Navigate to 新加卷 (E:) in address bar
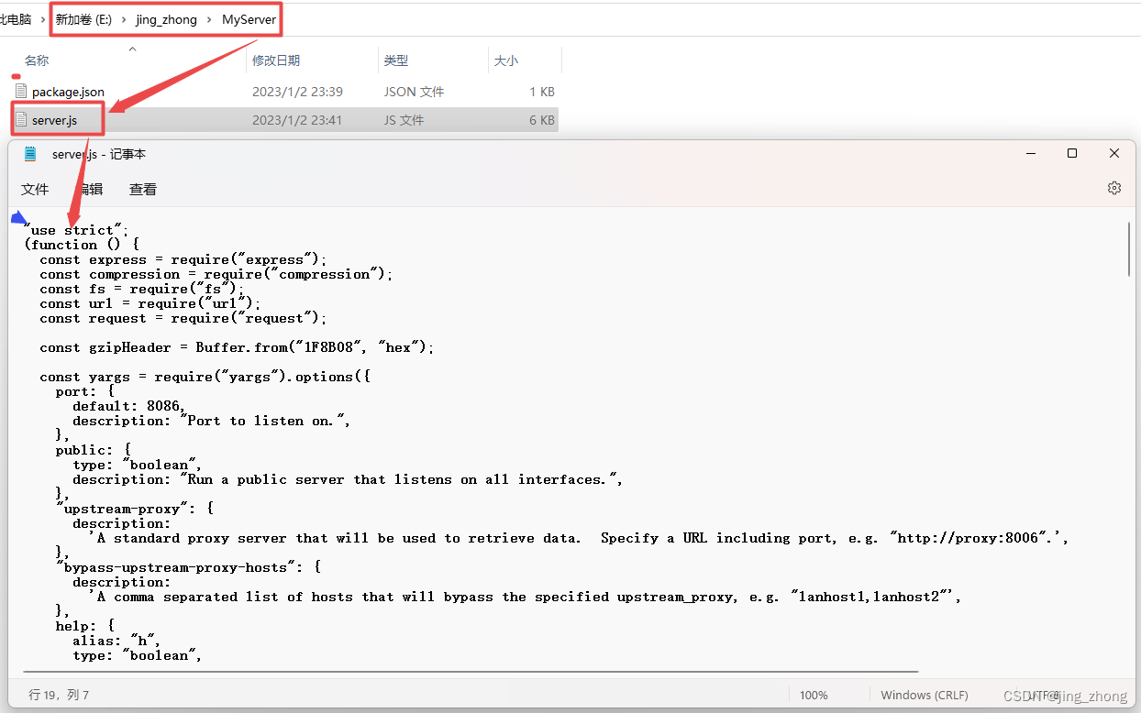This screenshot has height=713, width=1141. click(x=83, y=19)
